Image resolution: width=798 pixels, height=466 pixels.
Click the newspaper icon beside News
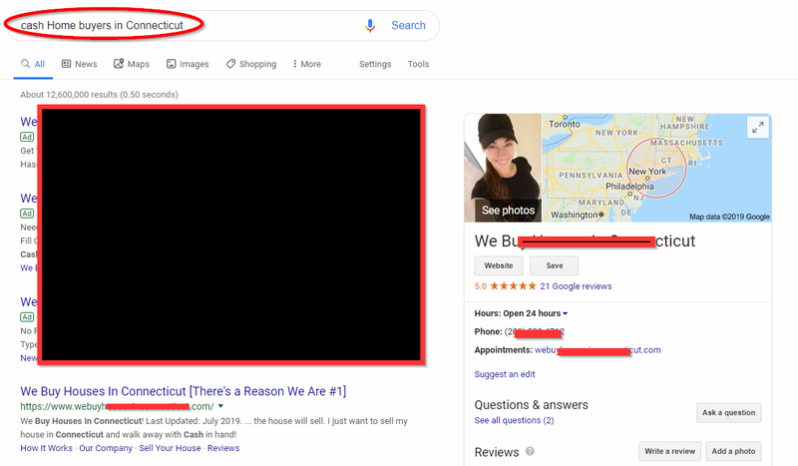click(x=66, y=64)
